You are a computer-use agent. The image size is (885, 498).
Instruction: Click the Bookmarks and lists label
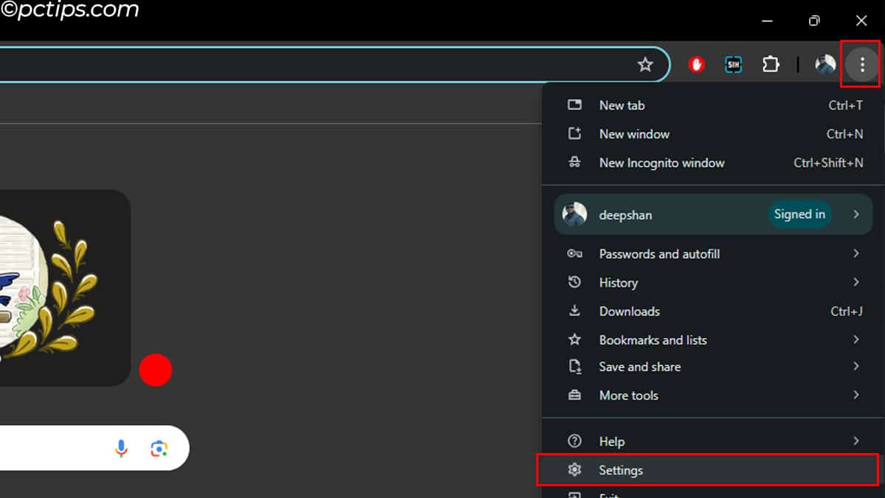(653, 340)
